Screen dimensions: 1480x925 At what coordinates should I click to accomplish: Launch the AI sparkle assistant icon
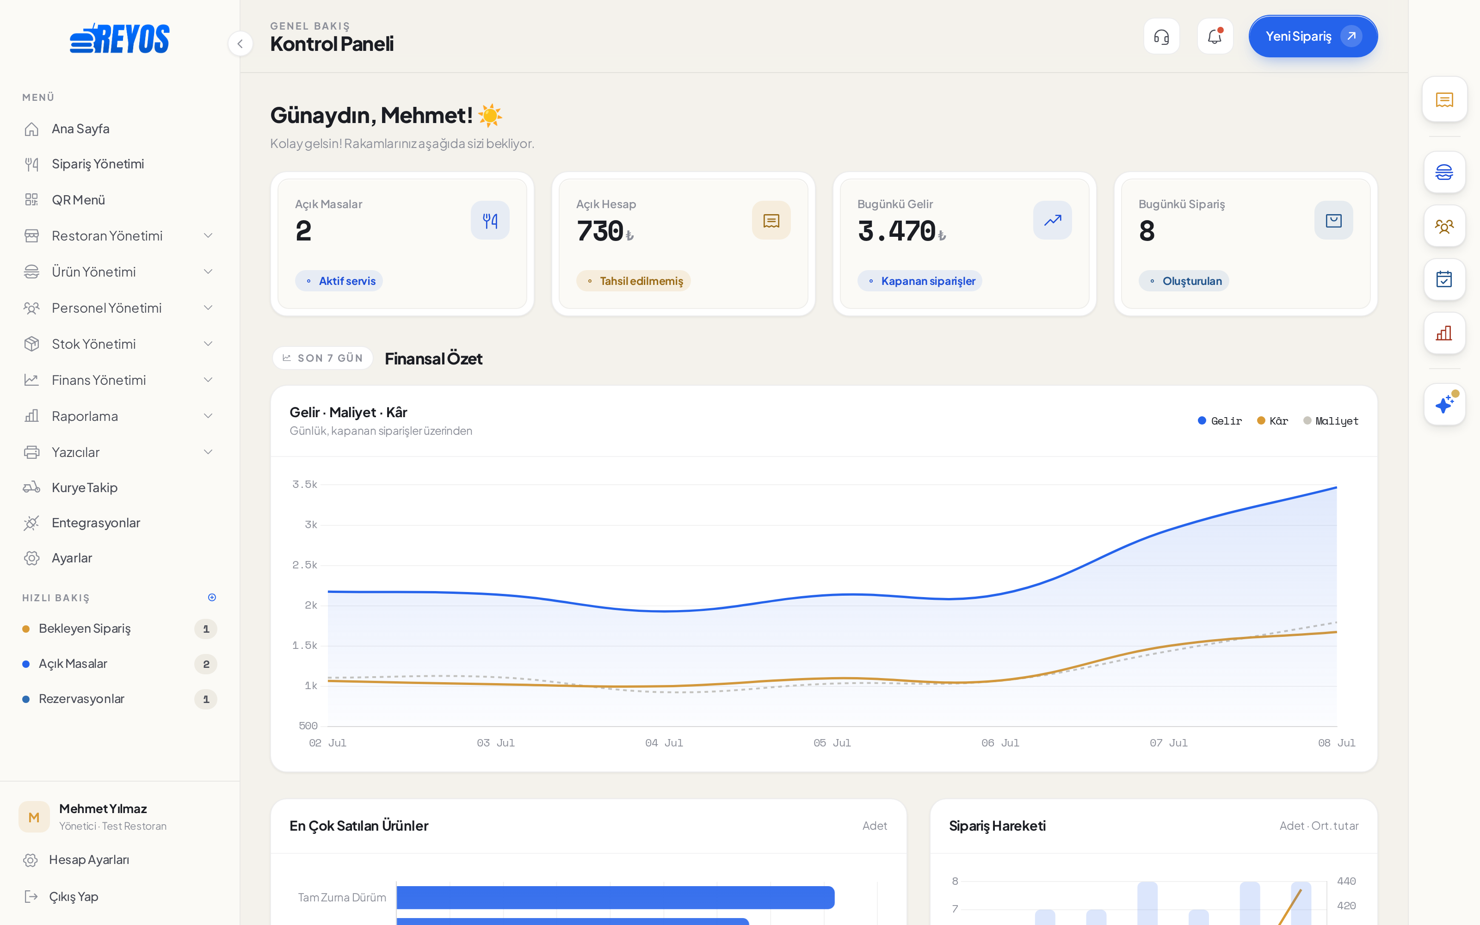click(1444, 404)
